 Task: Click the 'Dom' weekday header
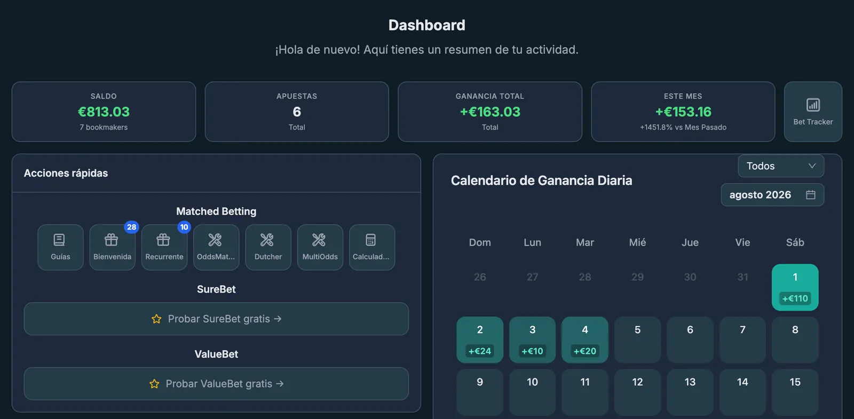480,242
